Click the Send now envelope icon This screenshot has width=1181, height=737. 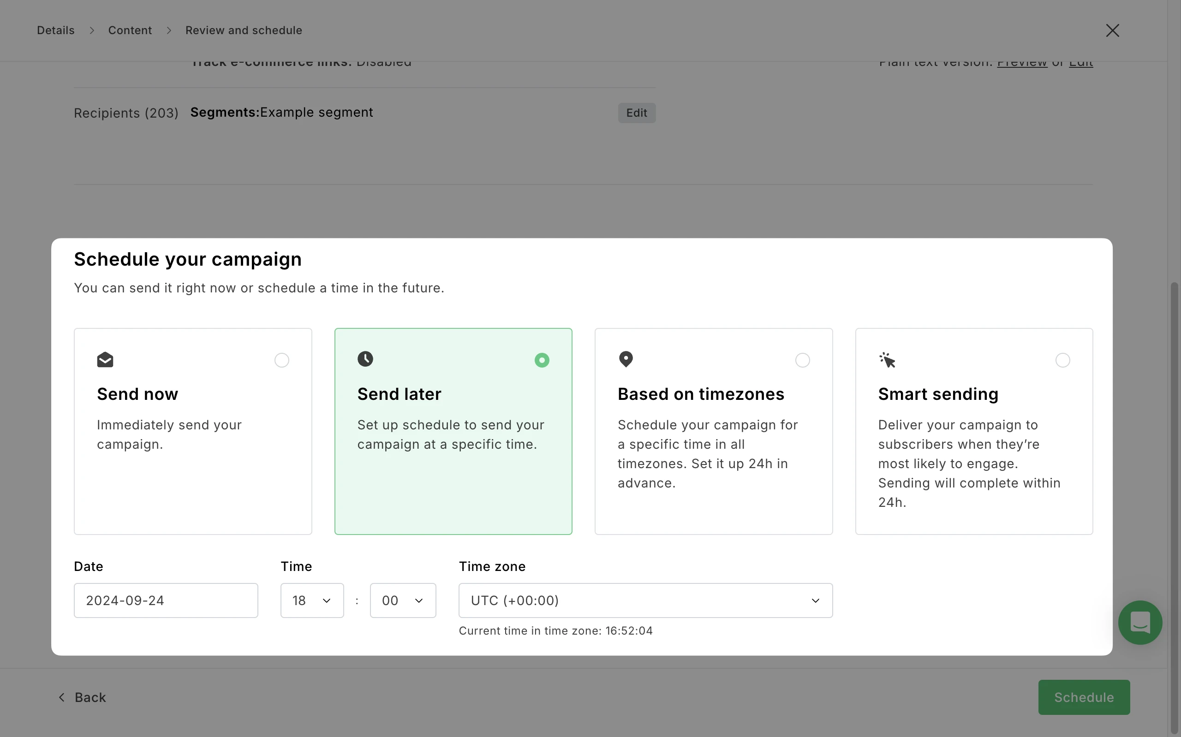tap(105, 360)
